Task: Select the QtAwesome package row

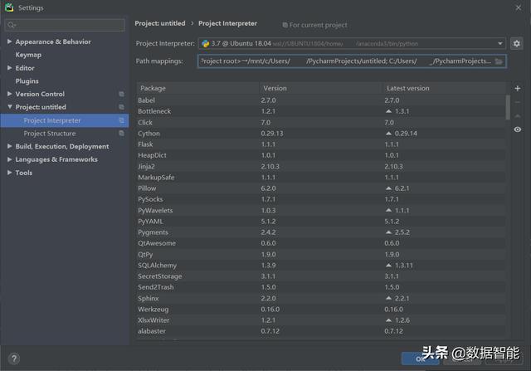Action: (321, 243)
